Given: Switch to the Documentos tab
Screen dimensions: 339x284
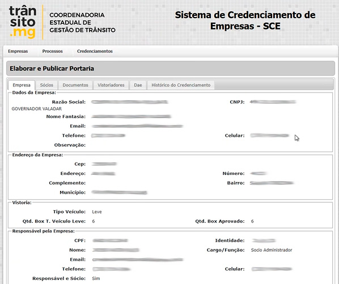Looking at the screenshot, I should [x=75, y=85].
